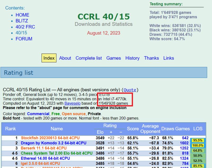Screen dimensions: 212x168
Task: Open Igel 3.5.0 64-bit 4CPU entry
Action: click(40, 163)
